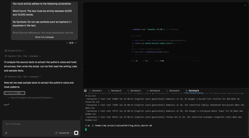Open the Read File Homeless entry

31,98
